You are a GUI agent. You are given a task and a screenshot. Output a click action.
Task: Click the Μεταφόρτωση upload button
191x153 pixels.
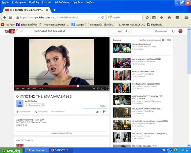point(161,31)
